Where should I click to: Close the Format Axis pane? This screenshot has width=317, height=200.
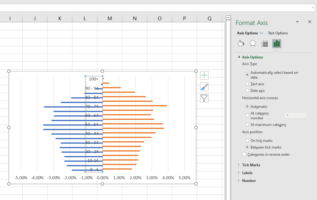coord(310,22)
